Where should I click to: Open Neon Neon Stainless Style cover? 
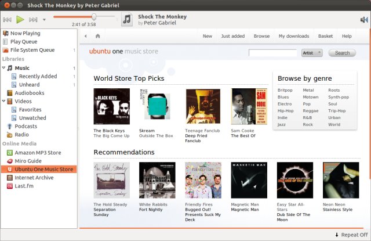click(341, 180)
